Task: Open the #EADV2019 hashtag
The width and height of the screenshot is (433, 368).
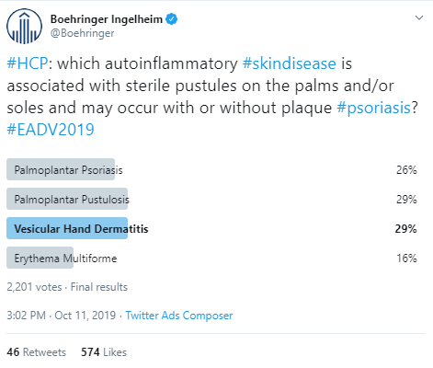Action: click(x=51, y=130)
